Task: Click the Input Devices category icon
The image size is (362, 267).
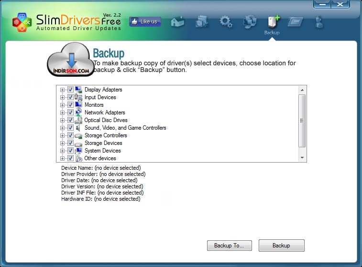Action: [x=78, y=97]
